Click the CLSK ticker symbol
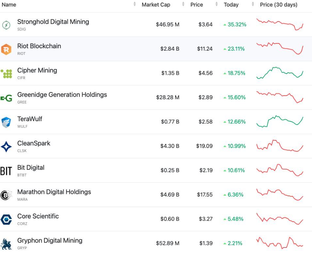 22,151
